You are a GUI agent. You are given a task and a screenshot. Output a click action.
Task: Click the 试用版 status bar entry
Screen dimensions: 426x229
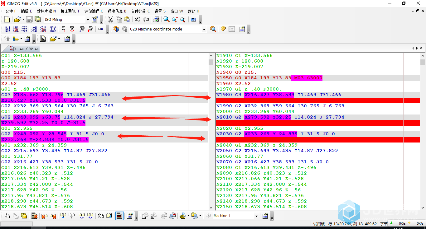319,224
